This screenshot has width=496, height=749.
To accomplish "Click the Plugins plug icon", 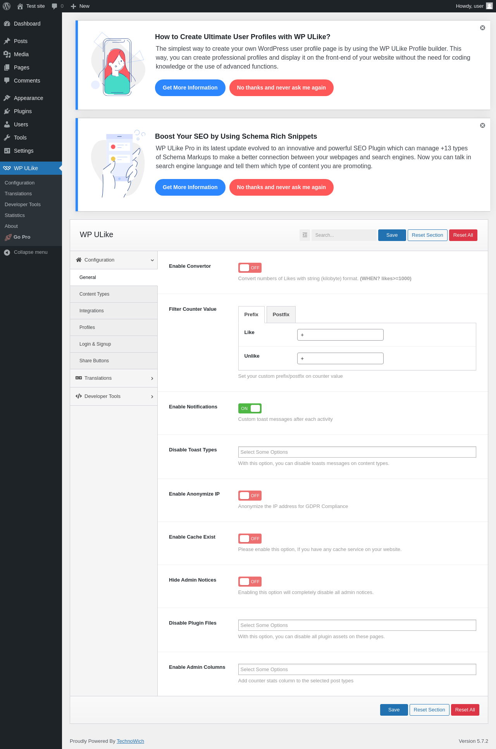I will pyautogui.click(x=7, y=111).
